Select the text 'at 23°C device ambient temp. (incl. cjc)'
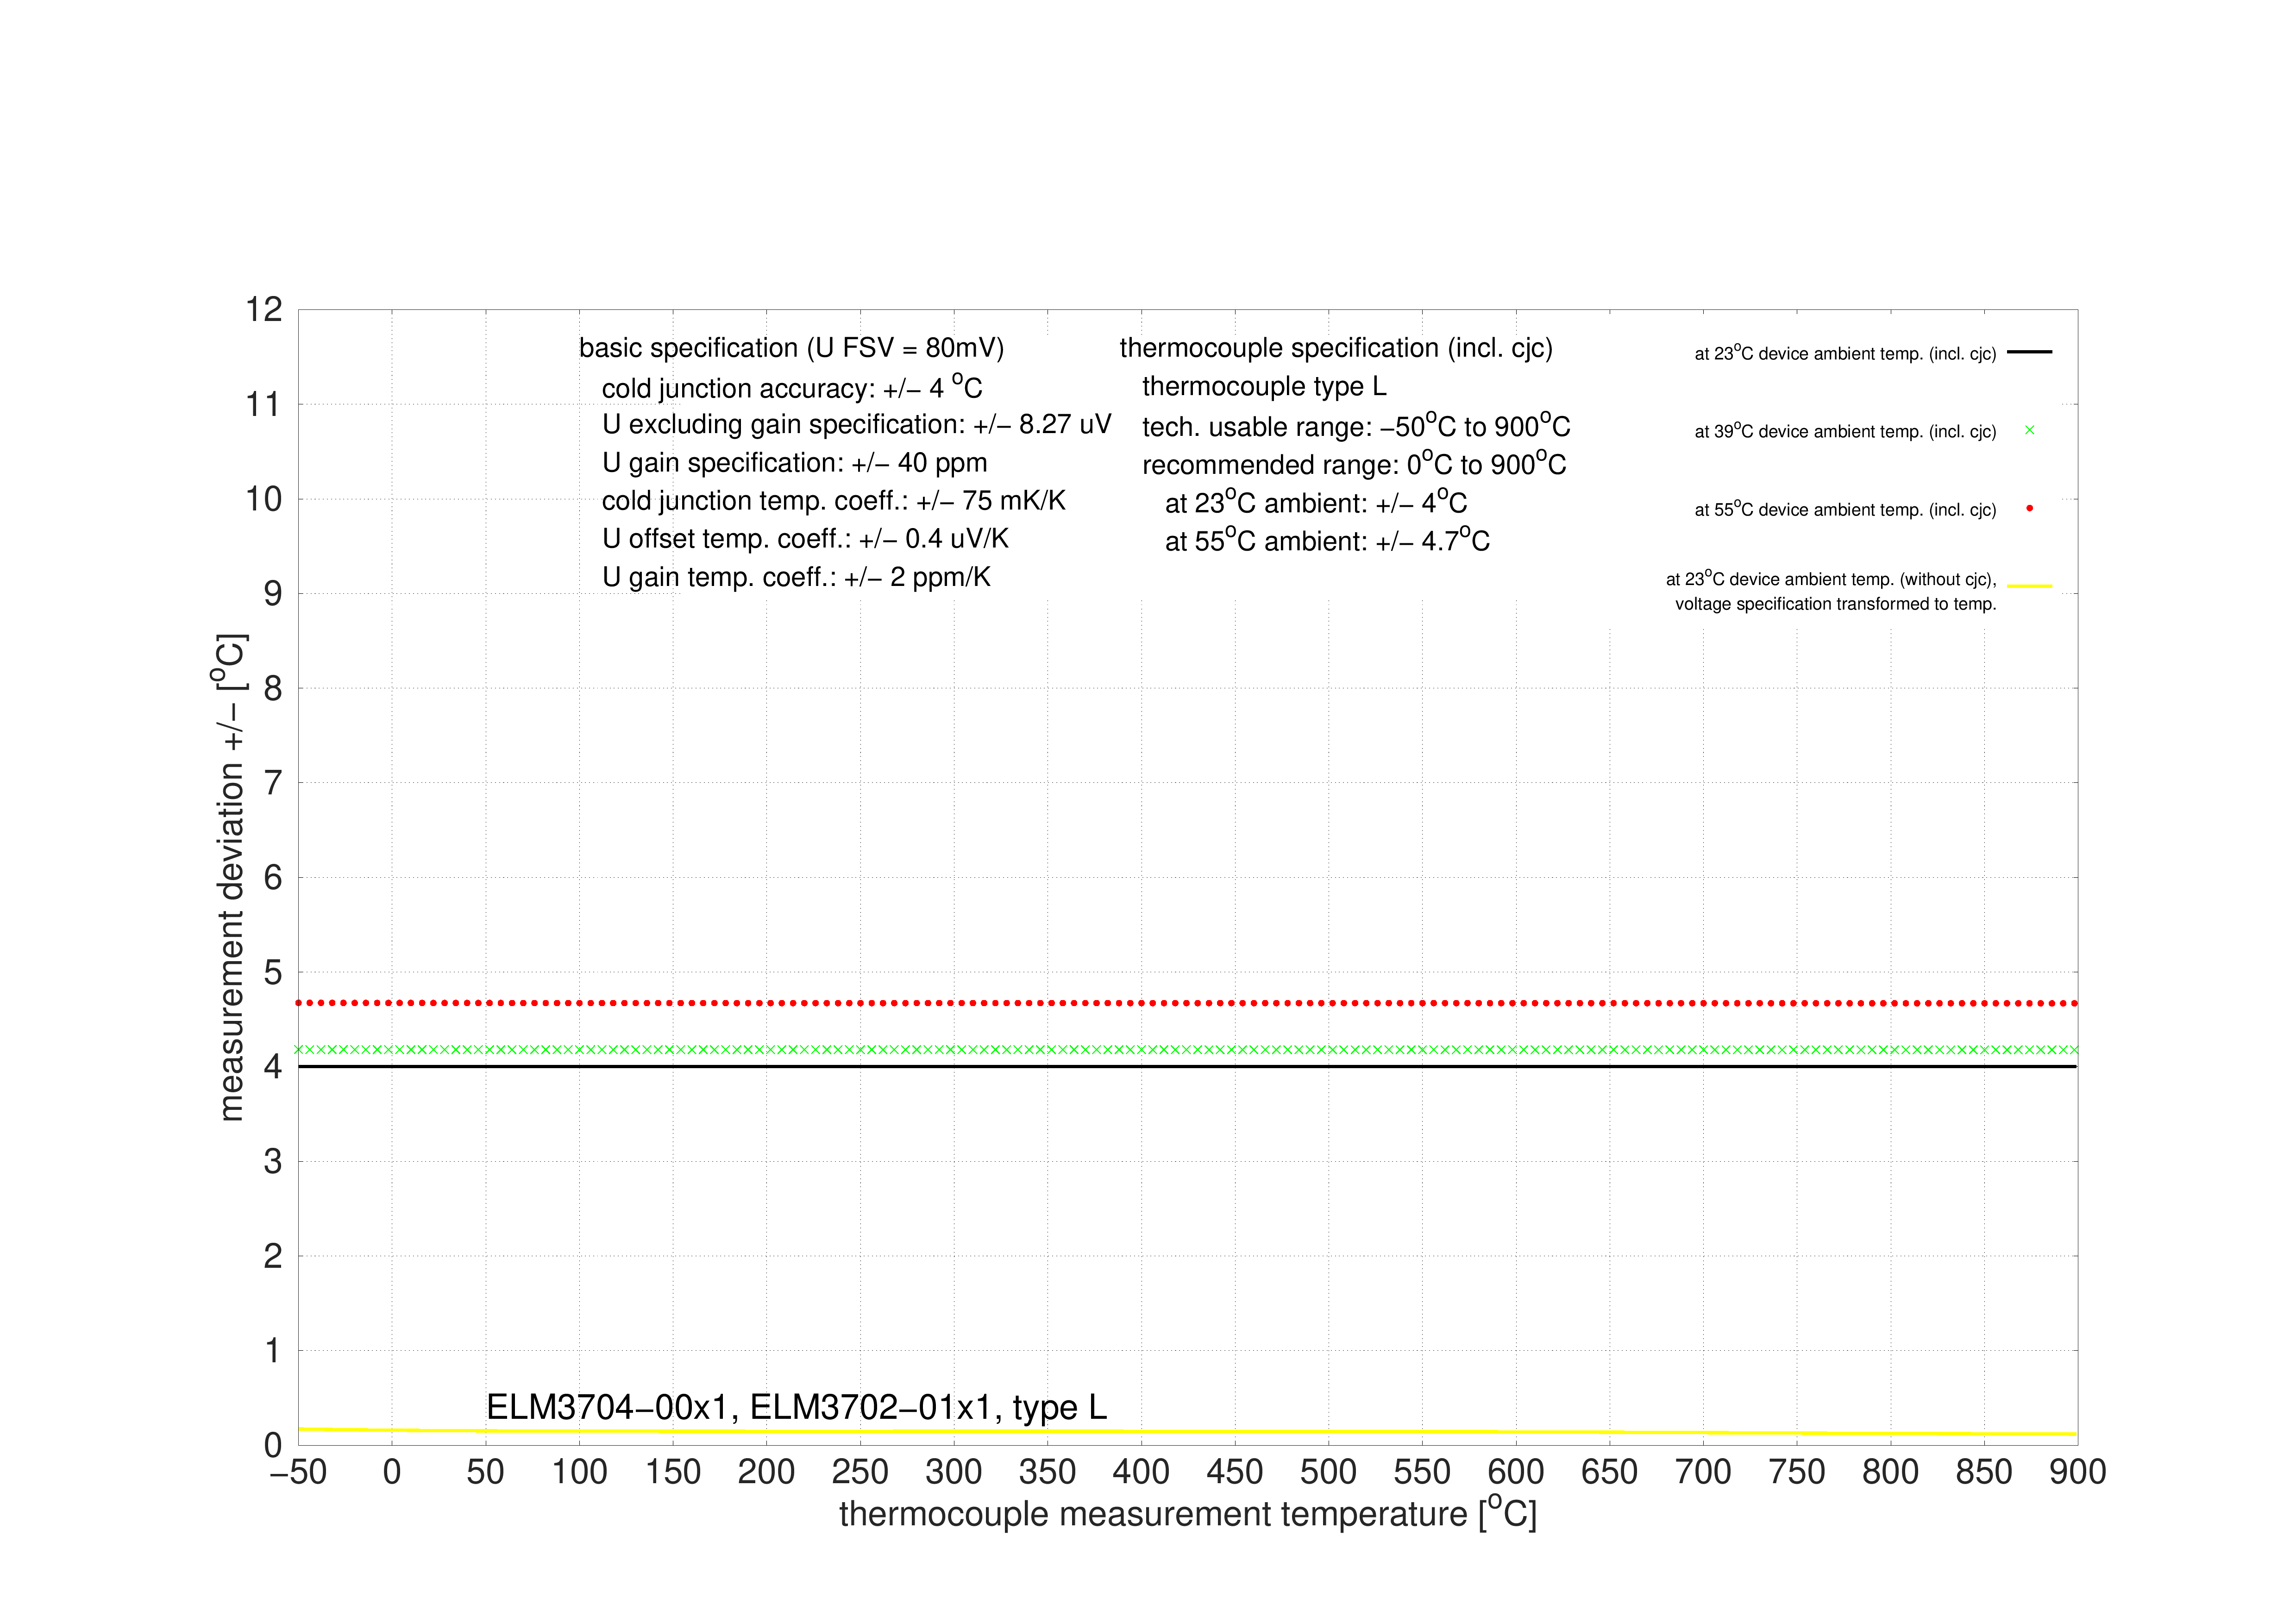Image resolution: width=2296 pixels, height=1624 pixels. 1845,353
